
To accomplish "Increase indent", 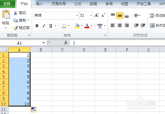I will tap(143, 25).
